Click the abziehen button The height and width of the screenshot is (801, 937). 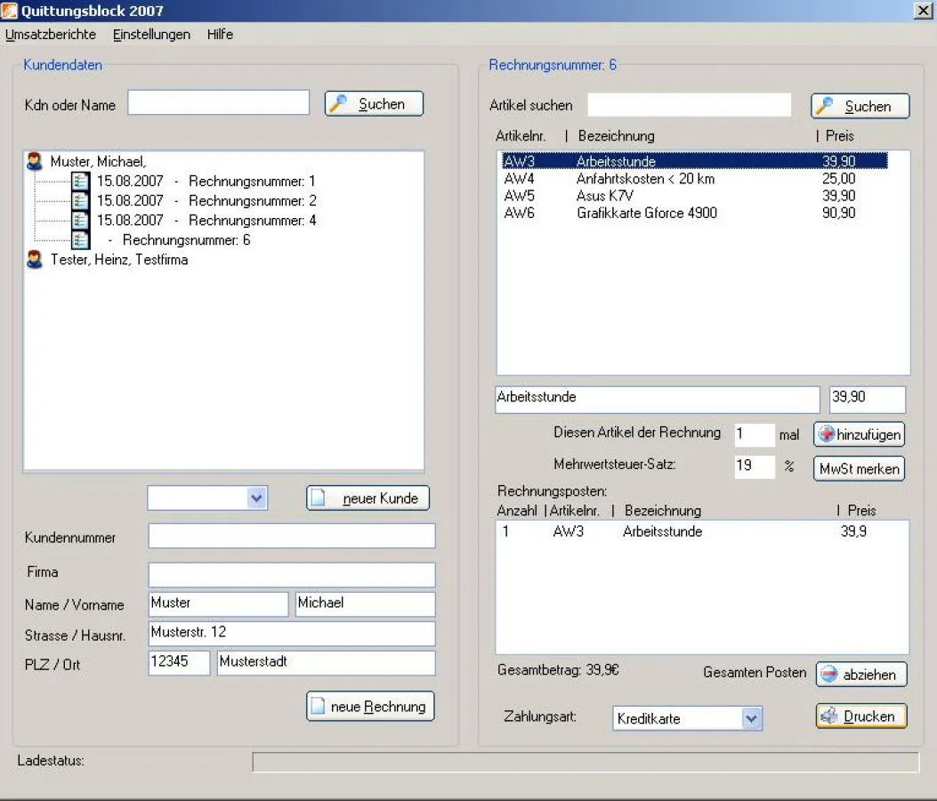(x=860, y=675)
